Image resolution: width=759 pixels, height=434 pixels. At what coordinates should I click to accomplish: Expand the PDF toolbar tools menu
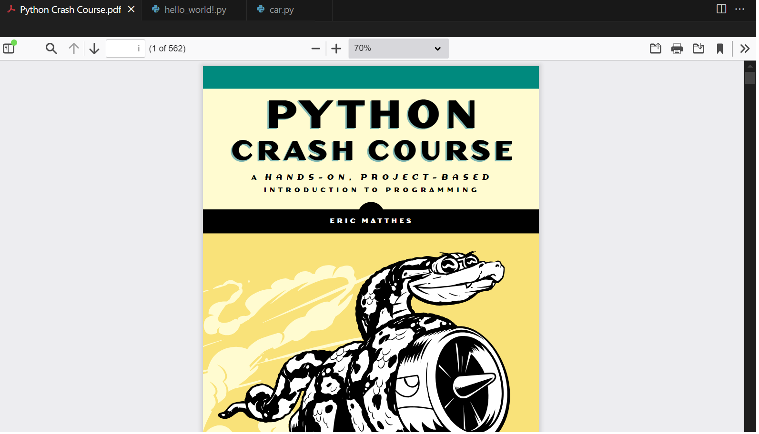(745, 49)
